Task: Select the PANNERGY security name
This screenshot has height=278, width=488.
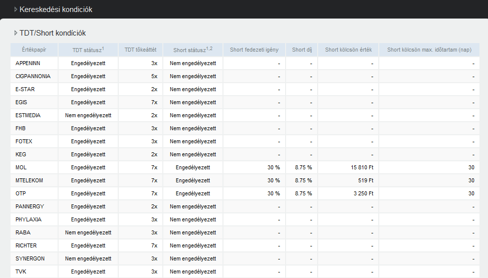Action: pyautogui.click(x=30, y=207)
